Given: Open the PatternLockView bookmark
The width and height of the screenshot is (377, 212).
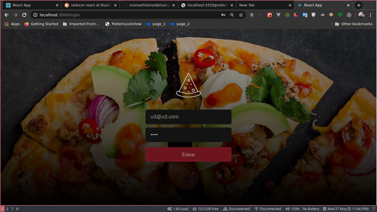Looking at the screenshot, I should pyautogui.click(x=123, y=24).
